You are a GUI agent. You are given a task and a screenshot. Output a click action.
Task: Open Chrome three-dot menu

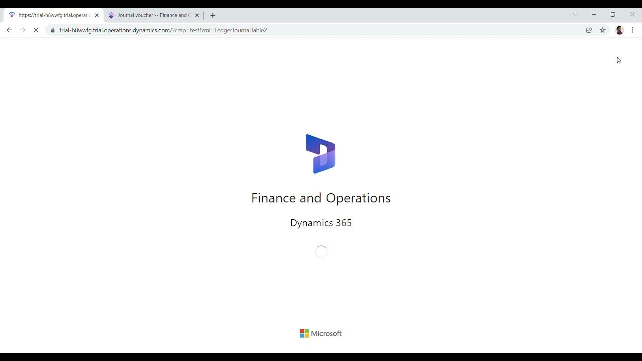[x=633, y=30]
